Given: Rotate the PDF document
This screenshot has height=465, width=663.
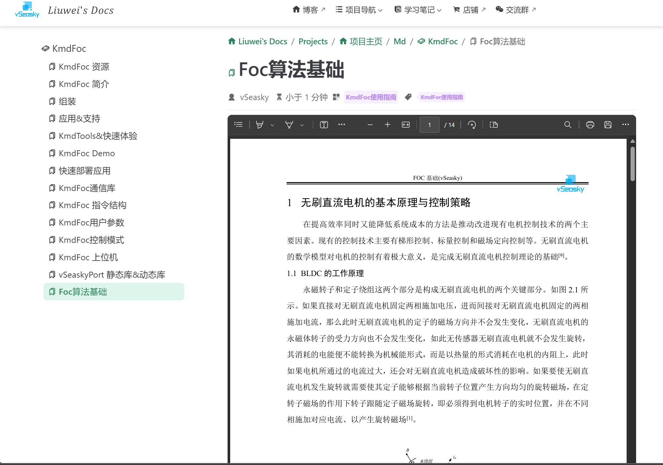Looking at the screenshot, I should point(472,125).
